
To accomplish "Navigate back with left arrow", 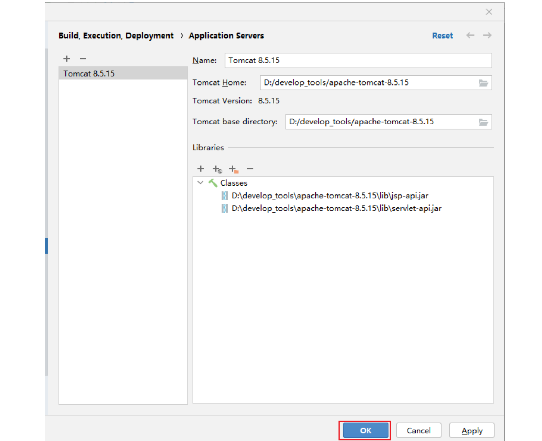I will pos(470,35).
